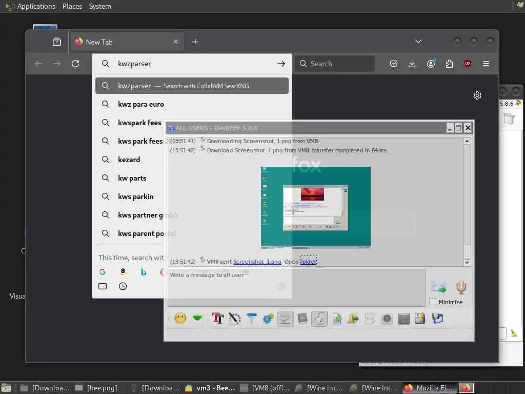Click the blue filter funnel icon
The width and height of the screenshot is (525, 394).
[251, 318]
